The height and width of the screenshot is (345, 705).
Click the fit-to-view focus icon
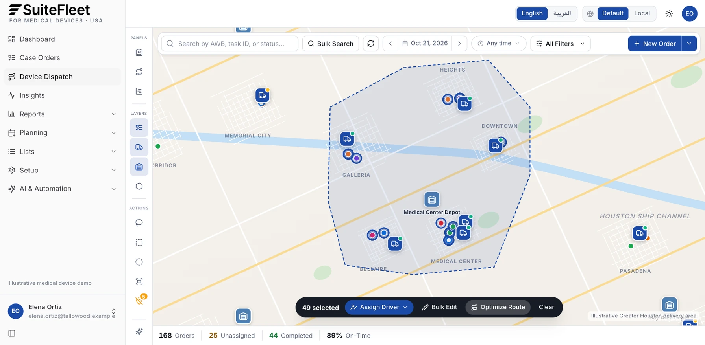(139, 281)
